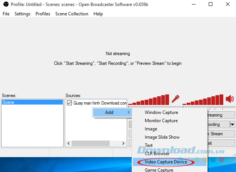Choose Monitor Capture from the submenu
Viewport: 236px width, 172px height.
pos(169,121)
